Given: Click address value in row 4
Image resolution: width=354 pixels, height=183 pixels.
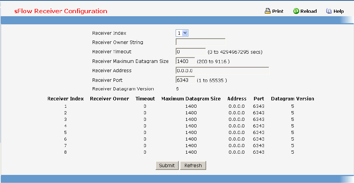Looking at the screenshot, I should (x=236, y=126).
